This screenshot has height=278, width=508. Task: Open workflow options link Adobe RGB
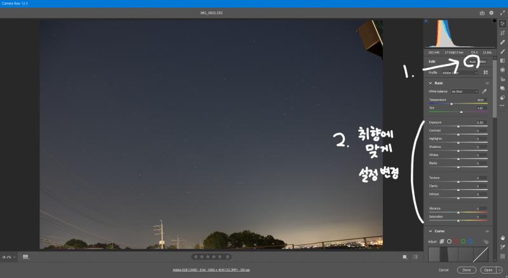tap(211, 270)
